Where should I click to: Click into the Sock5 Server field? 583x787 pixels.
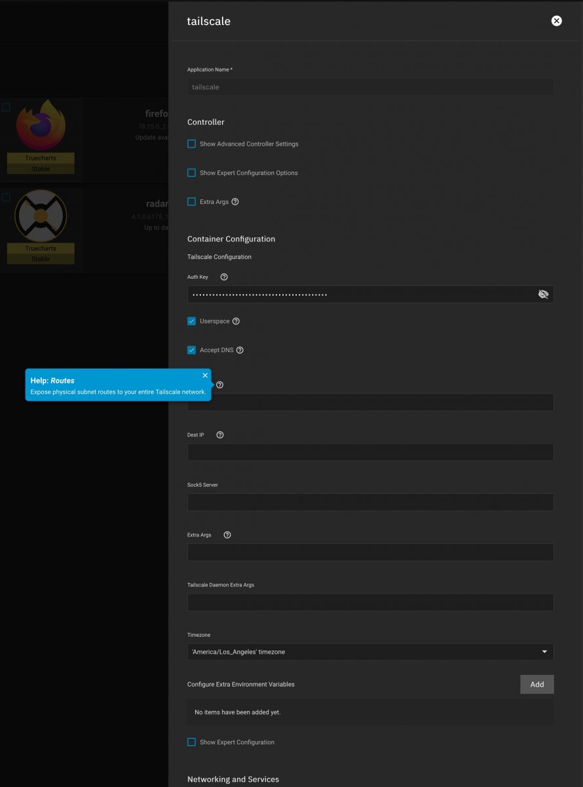pyautogui.click(x=370, y=502)
